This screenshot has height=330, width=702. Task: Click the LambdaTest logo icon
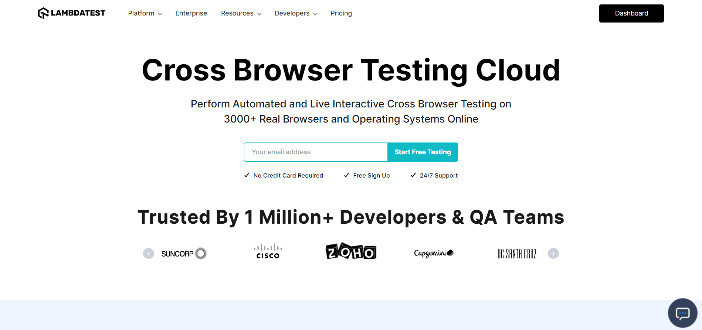(43, 13)
